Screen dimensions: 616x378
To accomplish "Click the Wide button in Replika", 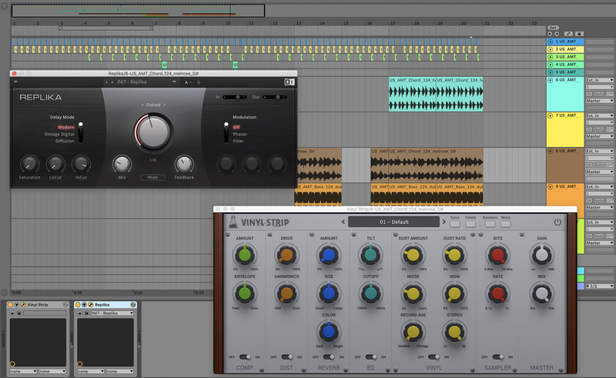I will tap(152, 177).
